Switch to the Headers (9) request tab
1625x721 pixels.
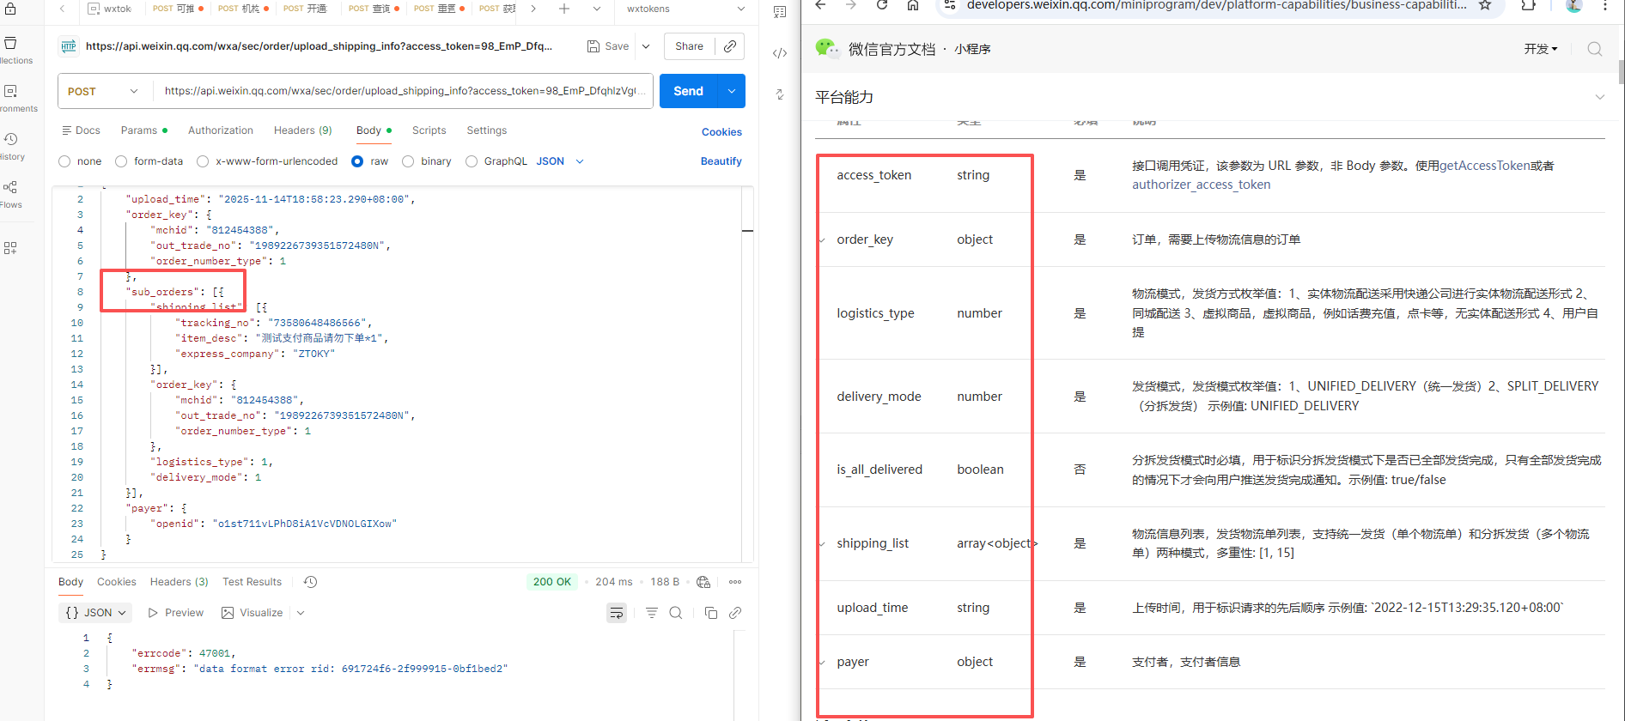tap(303, 130)
